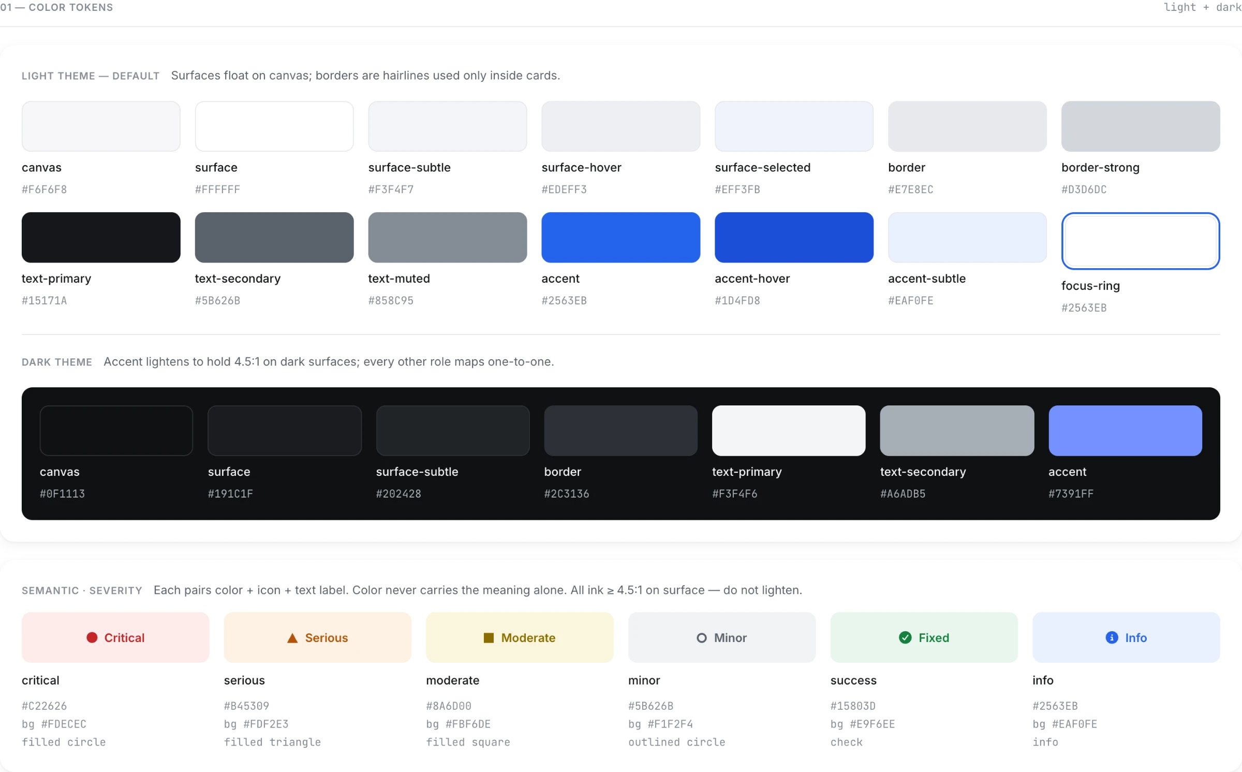Click the blue Info icon
The width and height of the screenshot is (1242, 772).
coord(1112,637)
